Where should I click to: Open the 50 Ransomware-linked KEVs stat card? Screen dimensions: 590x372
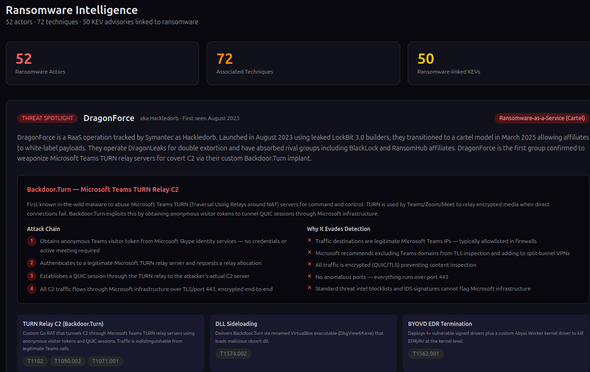click(499, 63)
